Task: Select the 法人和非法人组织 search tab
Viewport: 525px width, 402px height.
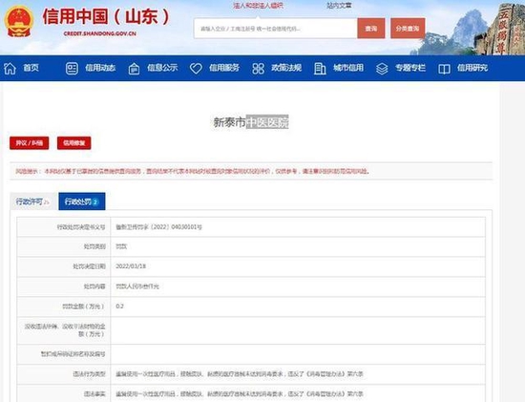Action: tap(258, 6)
